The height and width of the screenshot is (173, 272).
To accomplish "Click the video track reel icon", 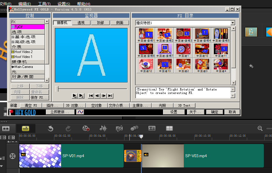I will (13, 156).
